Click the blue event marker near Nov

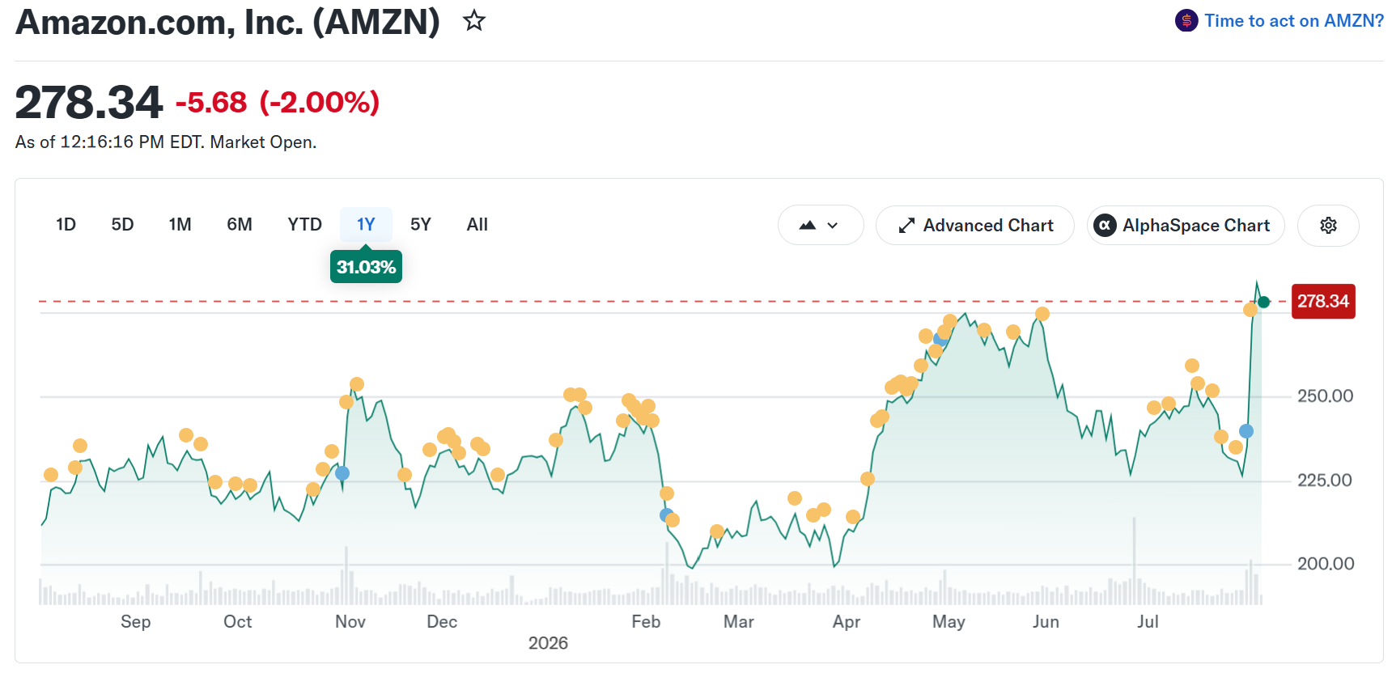click(342, 473)
